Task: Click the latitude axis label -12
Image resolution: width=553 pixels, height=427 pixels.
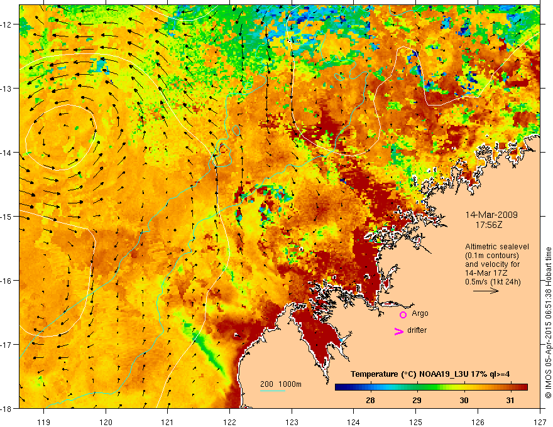Action: point(8,24)
